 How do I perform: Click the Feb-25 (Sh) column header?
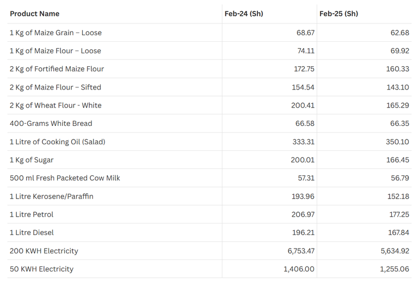[x=339, y=14]
